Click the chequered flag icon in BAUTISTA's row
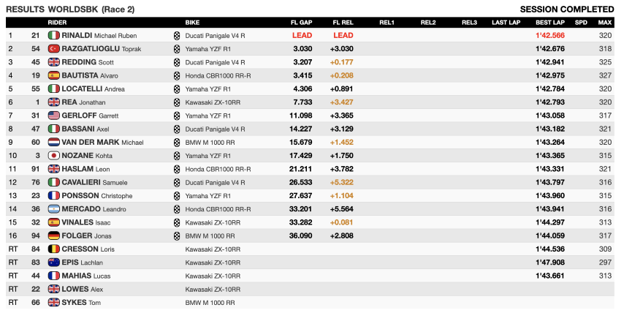This screenshot has width=624, height=313. pos(177,75)
